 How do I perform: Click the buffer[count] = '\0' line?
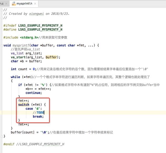tap(30, 132)
